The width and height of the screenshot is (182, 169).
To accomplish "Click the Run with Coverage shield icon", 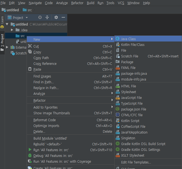I will [x=30, y=161].
